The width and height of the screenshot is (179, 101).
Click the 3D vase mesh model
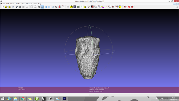coord(88,58)
